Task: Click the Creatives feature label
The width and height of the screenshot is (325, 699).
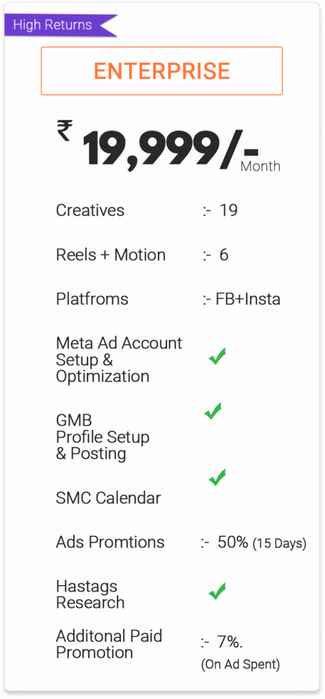Action: click(90, 210)
